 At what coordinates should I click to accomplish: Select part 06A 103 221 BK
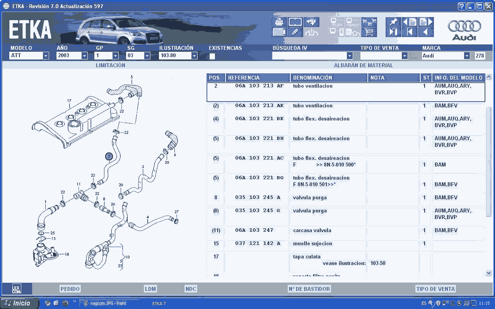[259, 119]
